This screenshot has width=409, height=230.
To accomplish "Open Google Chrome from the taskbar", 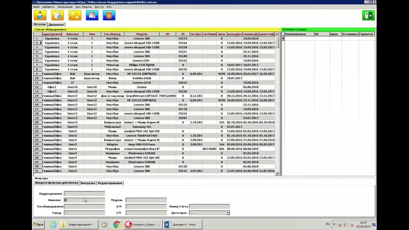I will 117,225.
